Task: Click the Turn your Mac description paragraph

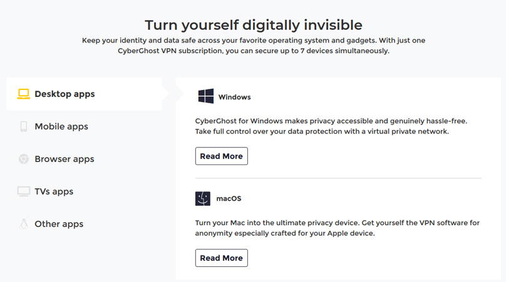Action: click(337, 228)
